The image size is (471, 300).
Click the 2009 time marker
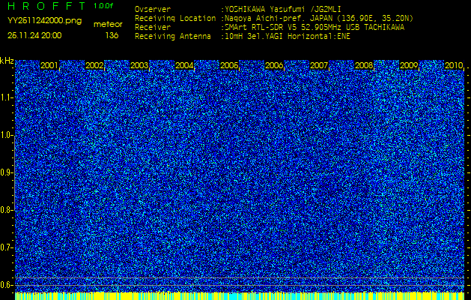coord(409,65)
